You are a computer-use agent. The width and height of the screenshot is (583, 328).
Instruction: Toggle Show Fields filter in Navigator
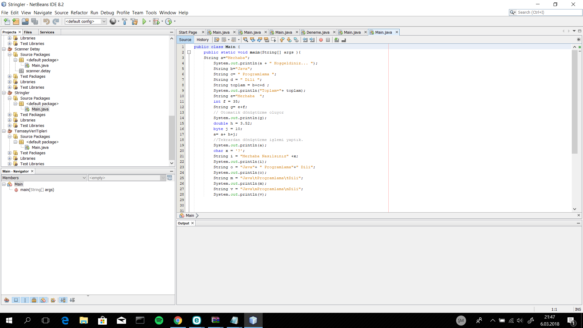click(16, 300)
